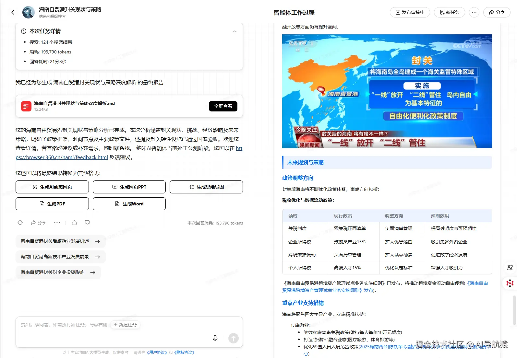The height and width of the screenshot is (358, 517).
Task: Click the top-right 分享 button
Action: (497, 12)
